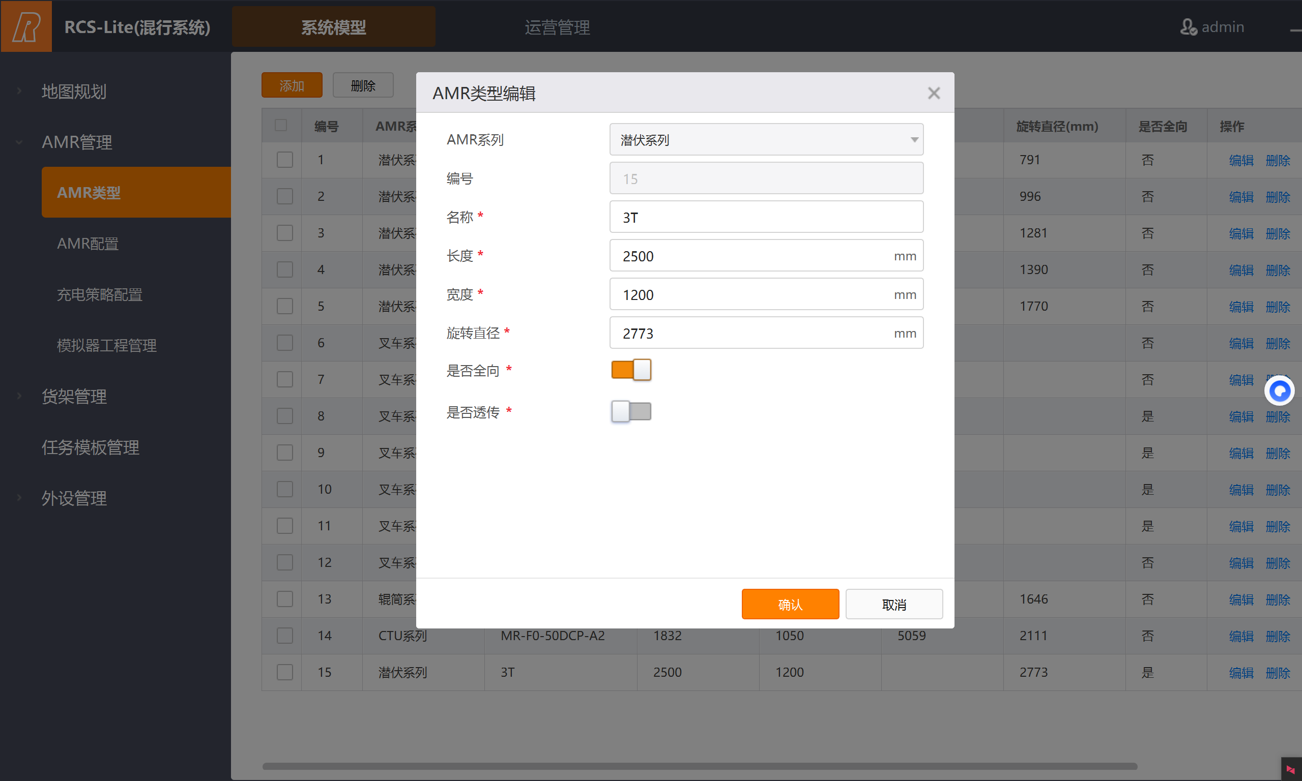Switch to the 系统模型 top tab
Screen dimensions: 1302x781
point(333,27)
